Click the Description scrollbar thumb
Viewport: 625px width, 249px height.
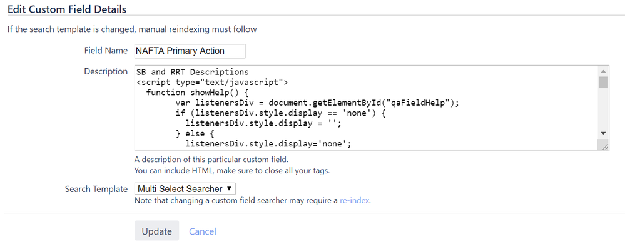603,83
